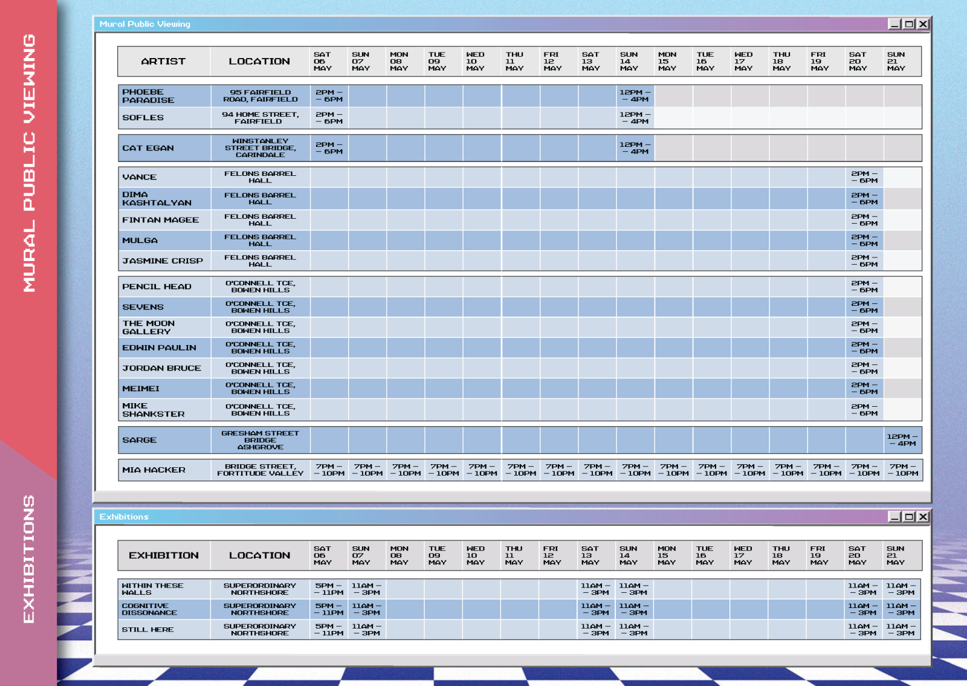Select Within These Walls exhibition

pyautogui.click(x=152, y=589)
